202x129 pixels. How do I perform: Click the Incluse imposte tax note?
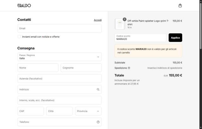click(x=127, y=82)
